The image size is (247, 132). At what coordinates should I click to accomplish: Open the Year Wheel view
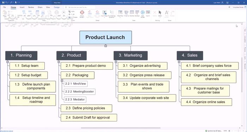point(143,14)
